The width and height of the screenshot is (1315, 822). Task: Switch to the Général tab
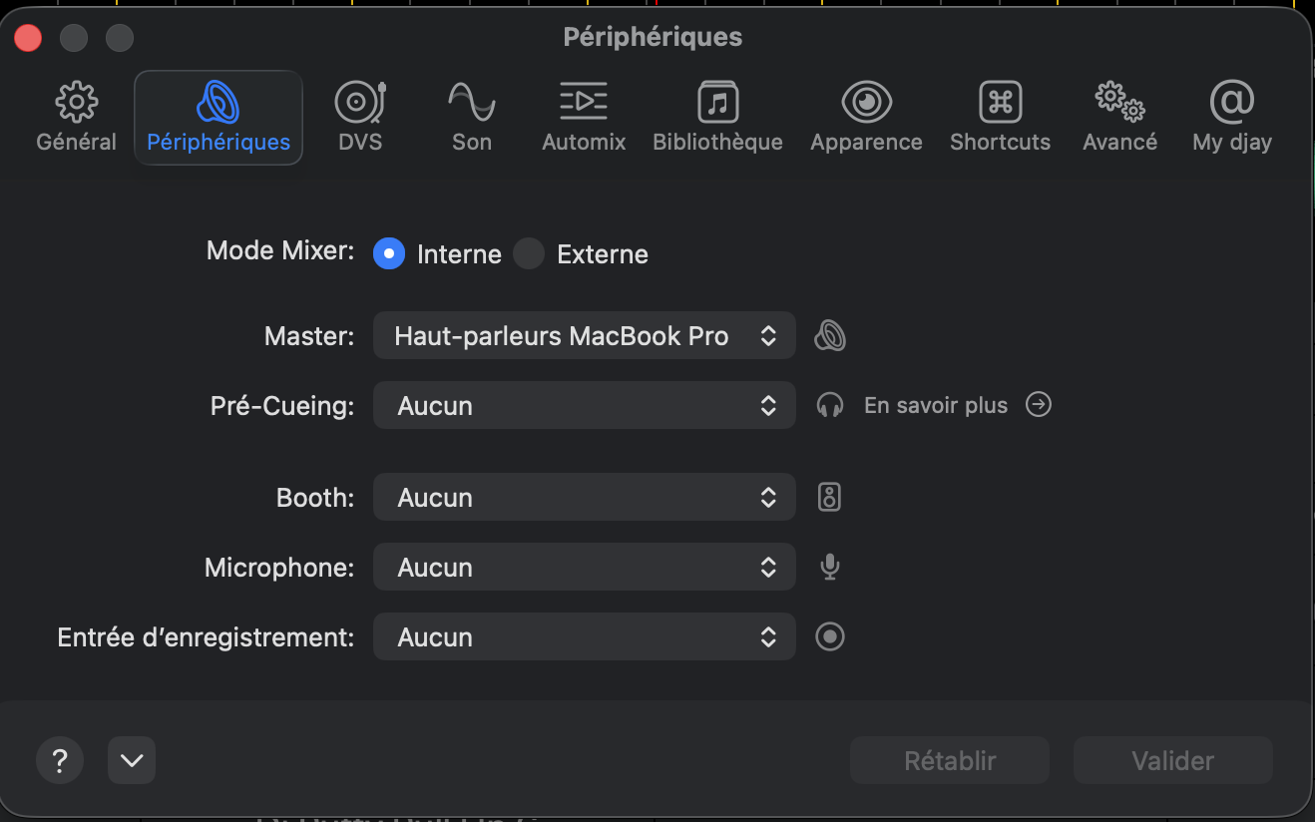[77, 117]
